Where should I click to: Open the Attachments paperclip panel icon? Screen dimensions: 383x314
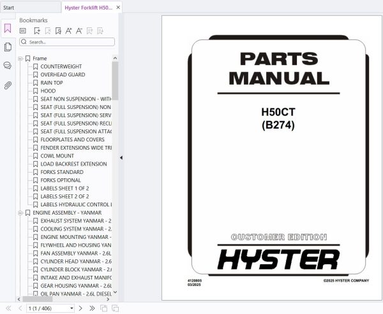pos(8,85)
